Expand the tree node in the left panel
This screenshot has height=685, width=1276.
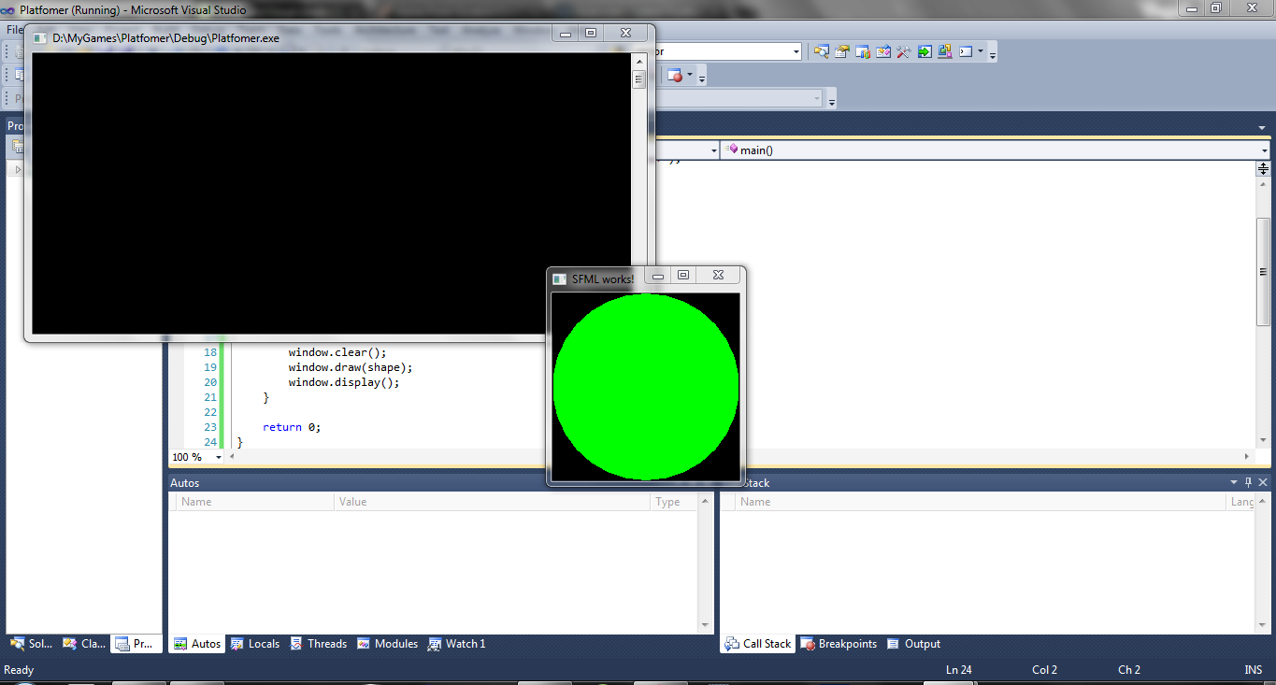pos(17,169)
